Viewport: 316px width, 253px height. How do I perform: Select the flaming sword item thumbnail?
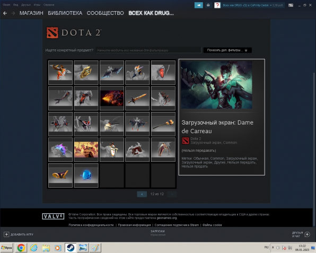[137, 98]
